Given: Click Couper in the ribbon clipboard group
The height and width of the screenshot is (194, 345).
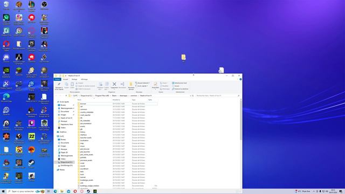Looking at the screenshot, I should 80,83.
